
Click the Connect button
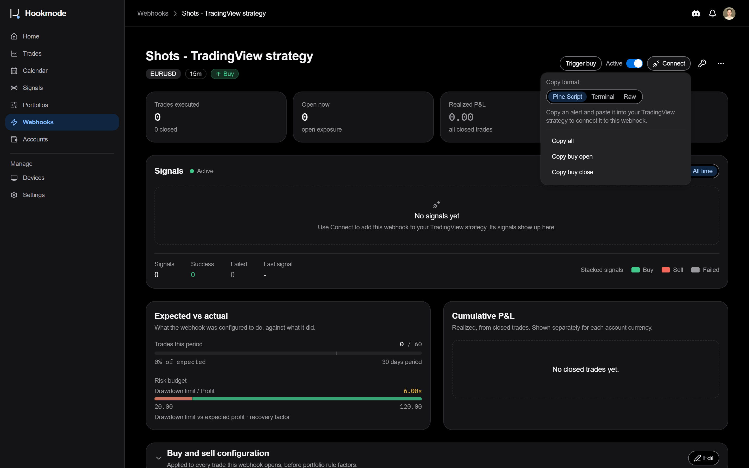pyautogui.click(x=669, y=63)
